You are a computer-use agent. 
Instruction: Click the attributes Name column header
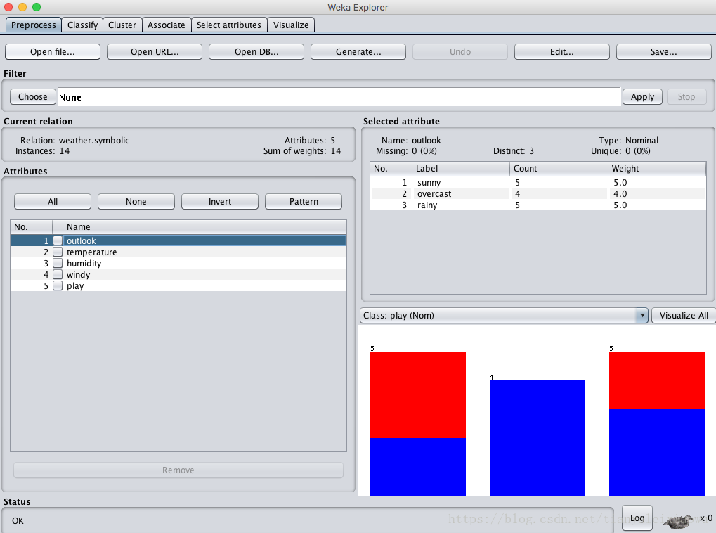(x=204, y=227)
